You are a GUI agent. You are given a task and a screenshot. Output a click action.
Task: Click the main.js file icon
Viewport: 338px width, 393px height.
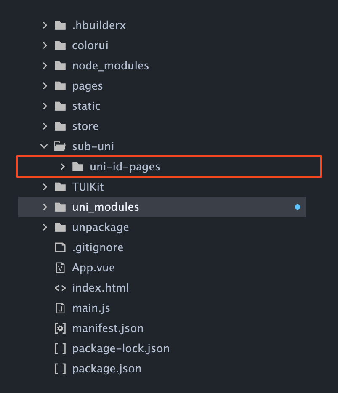(60, 308)
